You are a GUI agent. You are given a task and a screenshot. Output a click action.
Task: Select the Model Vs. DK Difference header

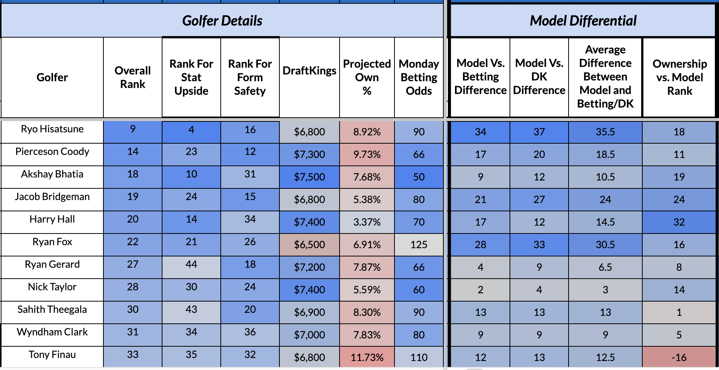(539, 77)
